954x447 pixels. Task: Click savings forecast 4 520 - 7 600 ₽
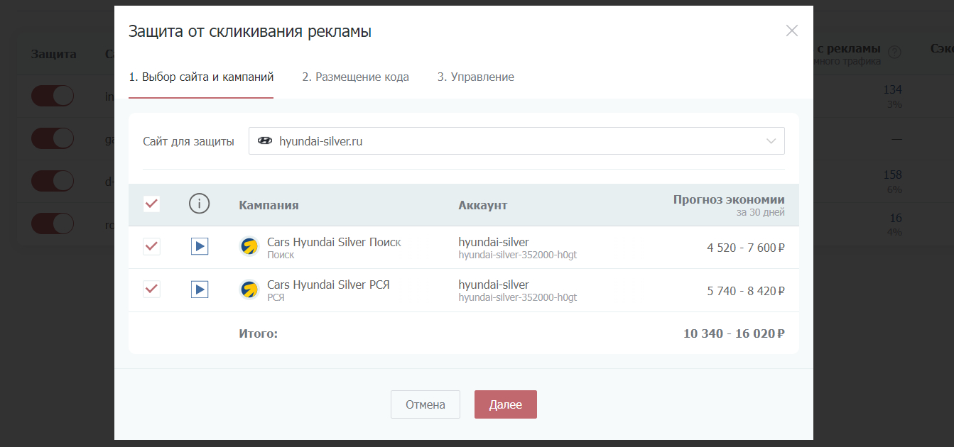(746, 248)
